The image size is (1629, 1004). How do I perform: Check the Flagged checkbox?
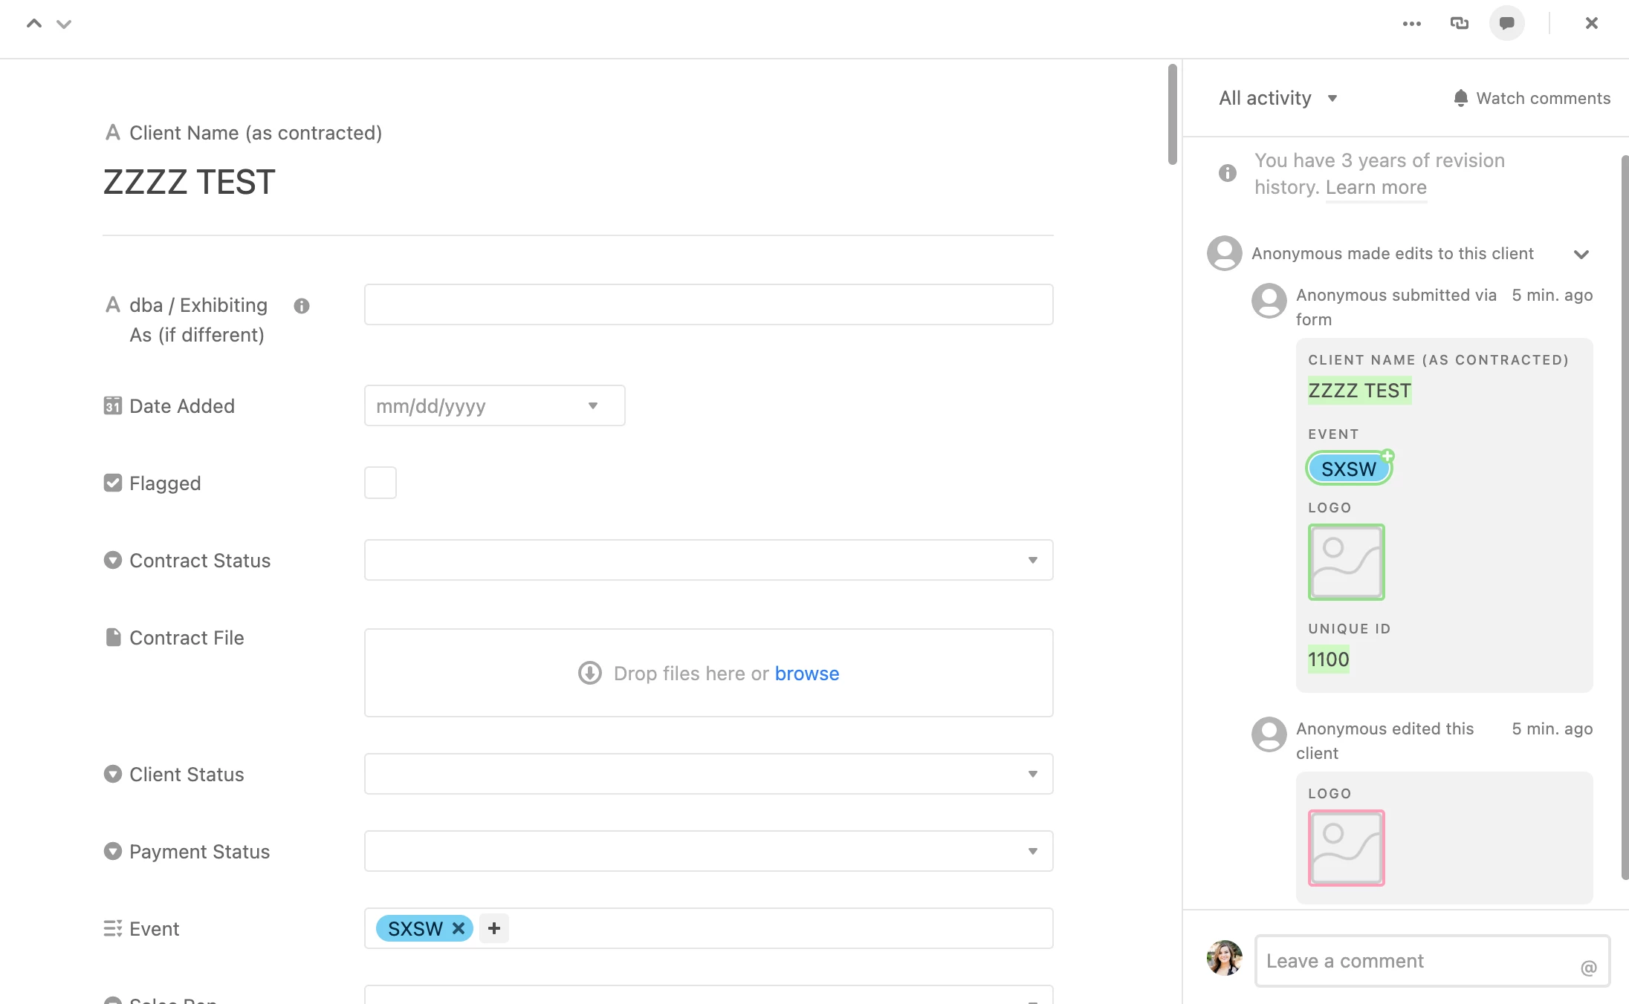[380, 483]
